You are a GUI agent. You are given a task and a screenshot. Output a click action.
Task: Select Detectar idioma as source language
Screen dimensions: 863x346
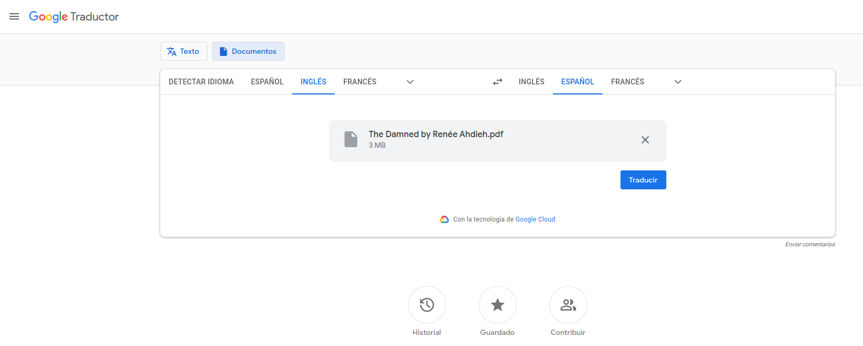(x=201, y=82)
